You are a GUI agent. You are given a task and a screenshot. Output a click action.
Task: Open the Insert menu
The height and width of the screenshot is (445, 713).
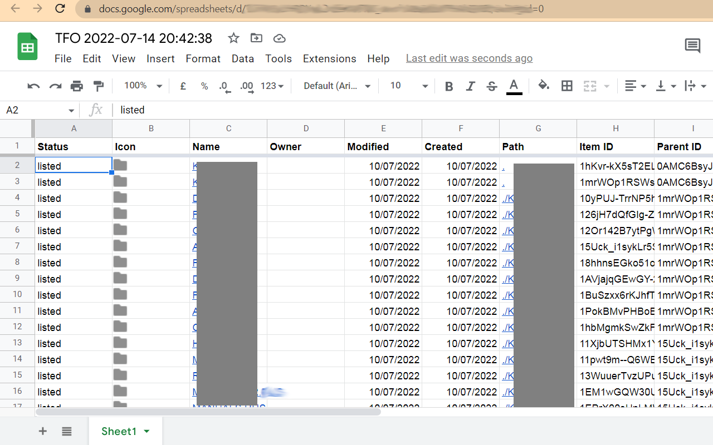(160, 58)
